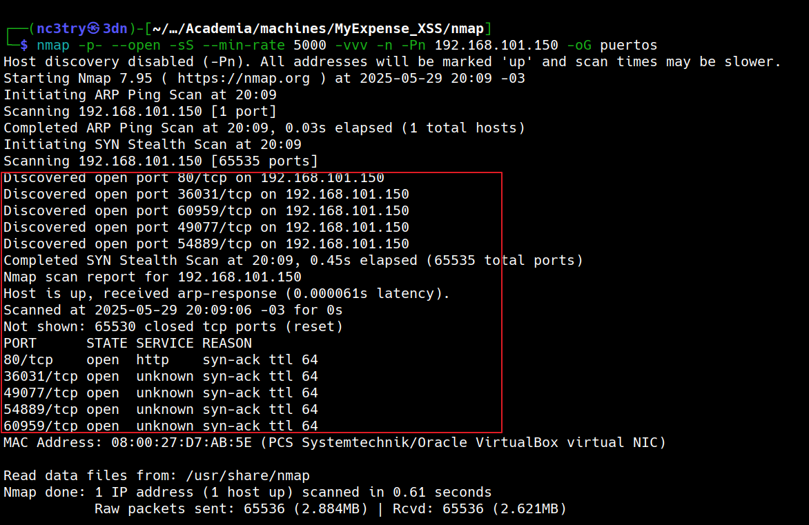Select the 36031/tcp open unknown row

click(x=160, y=376)
